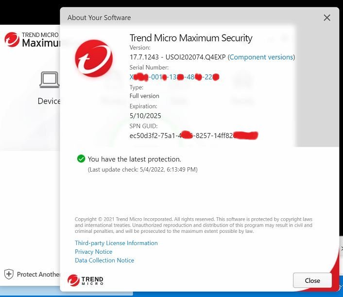Click the Trend Micro Maximum logo in main window
This screenshot has width=343, height=297.
tap(32, 39)
